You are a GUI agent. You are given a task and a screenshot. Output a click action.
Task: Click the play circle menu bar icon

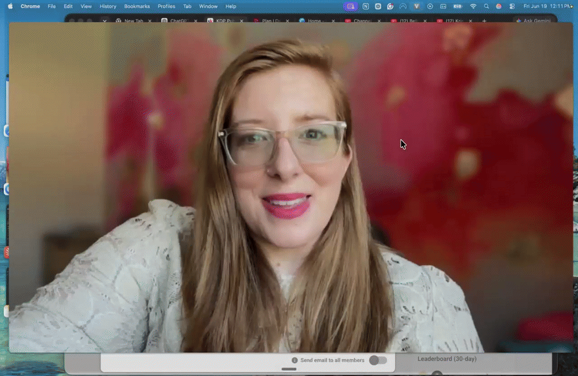coord(430,6)
